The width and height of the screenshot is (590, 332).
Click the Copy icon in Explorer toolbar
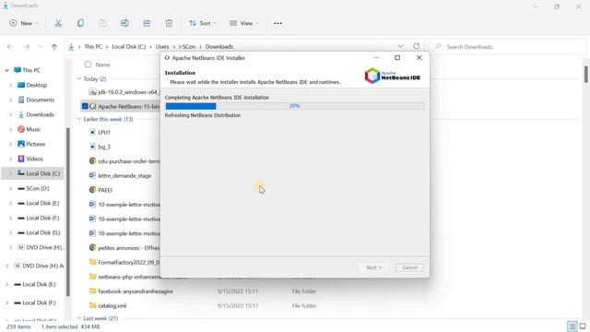(80, 23)
